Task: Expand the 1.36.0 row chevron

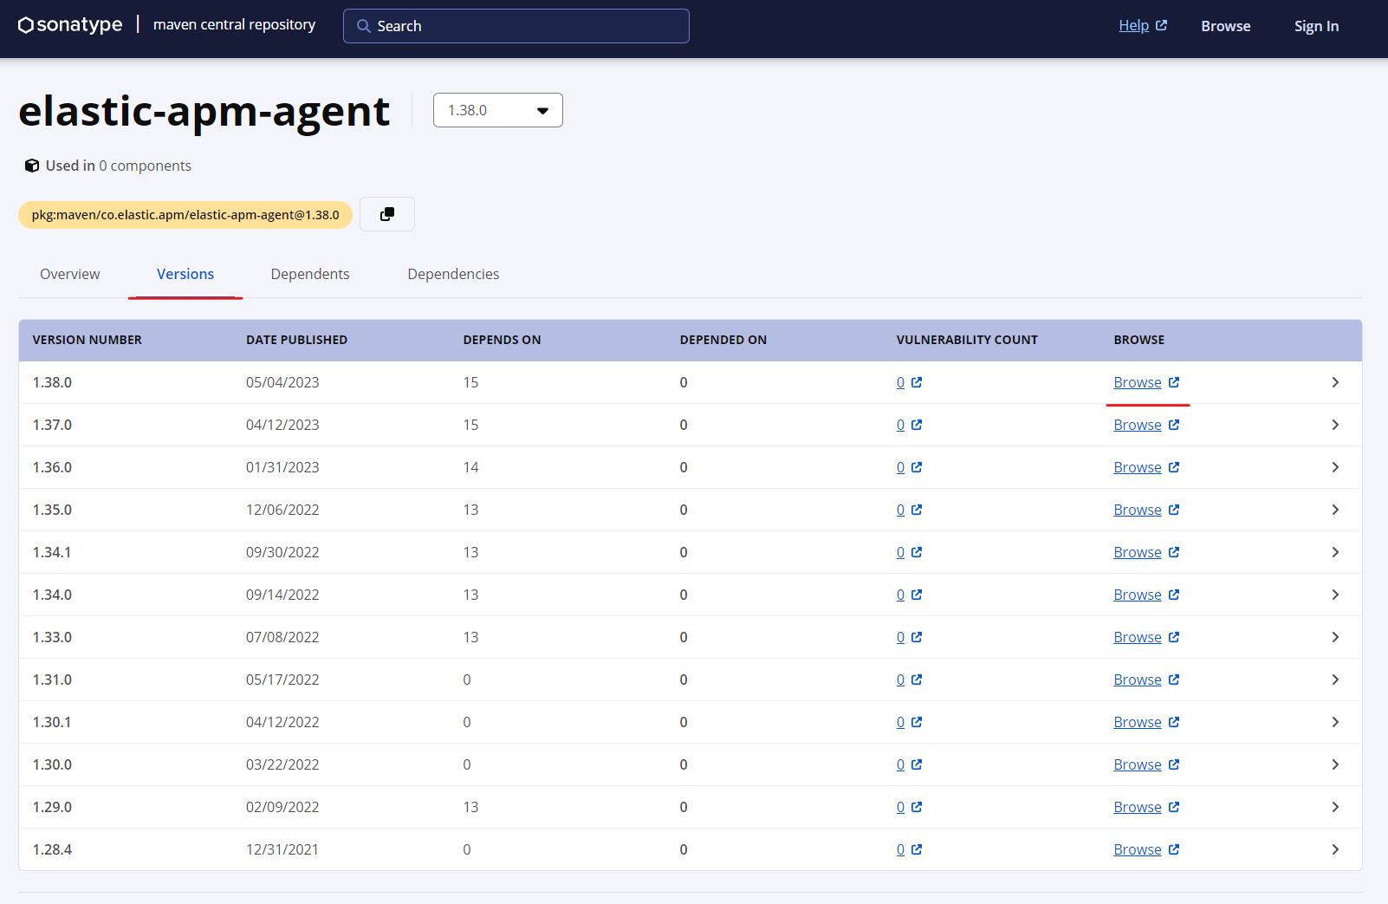Action: point(1335,467)
